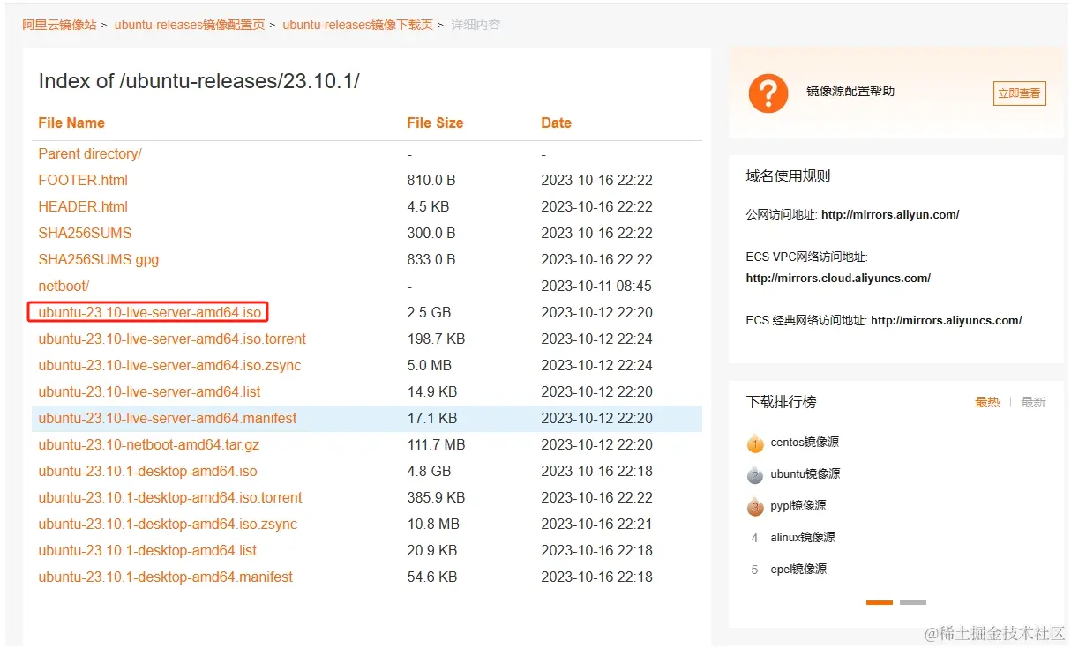Click the 下载排行榜 heading
Screen dimensions: 1071x648
point(781,401)
